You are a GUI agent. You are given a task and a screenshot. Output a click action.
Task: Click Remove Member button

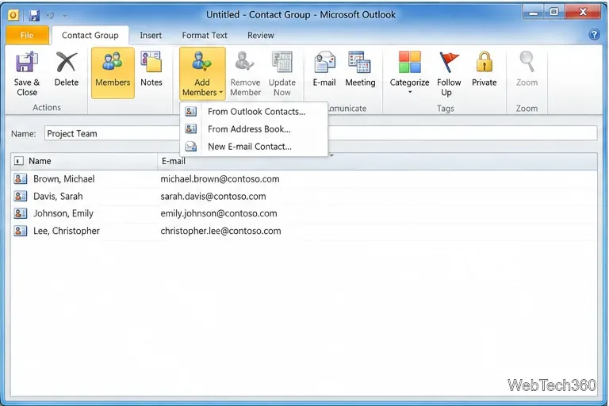[x=245, y=74]
